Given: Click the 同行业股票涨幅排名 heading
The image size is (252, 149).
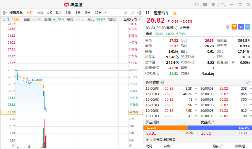Looking at the screenshot, I should coord(161,140).
